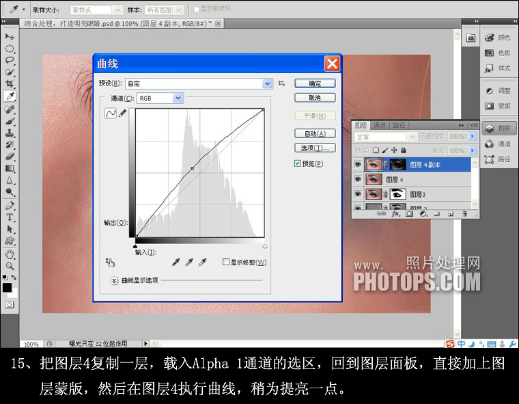Pick the set black point eyedropper

[176, 262]
